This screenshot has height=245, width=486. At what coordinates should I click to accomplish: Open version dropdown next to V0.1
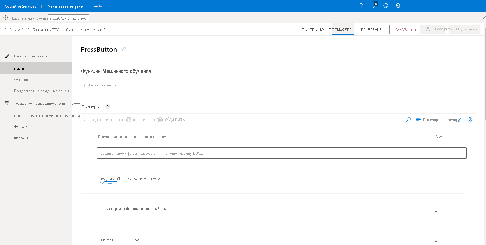[x=106, y=30]
